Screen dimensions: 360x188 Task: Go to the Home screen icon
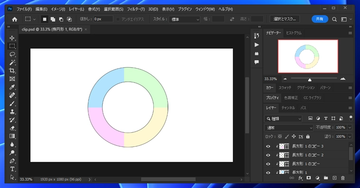coord(15,19)
